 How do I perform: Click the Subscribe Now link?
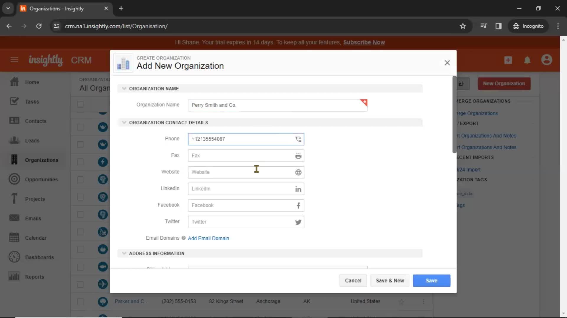(x=363, y=42)
